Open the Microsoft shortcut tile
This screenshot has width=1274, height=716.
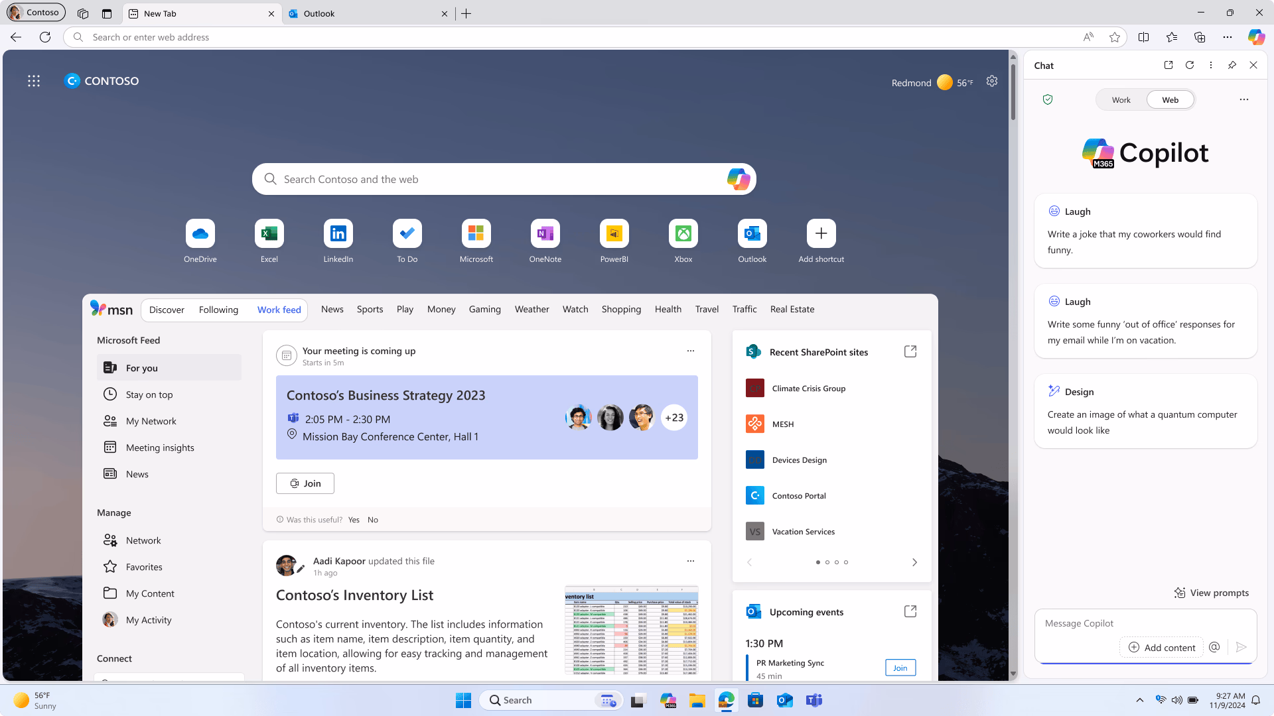click(476, 233)
